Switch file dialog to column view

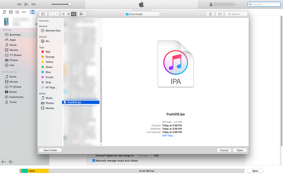[x=74, y=14]
